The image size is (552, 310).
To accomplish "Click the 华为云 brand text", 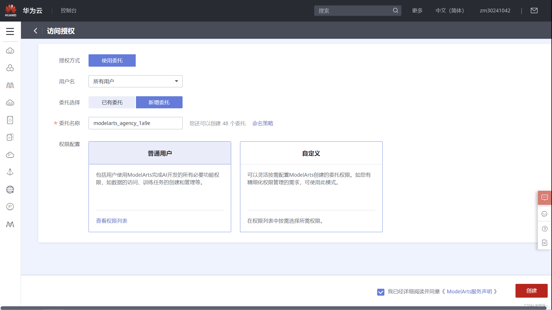I will (x=32, y=11).
